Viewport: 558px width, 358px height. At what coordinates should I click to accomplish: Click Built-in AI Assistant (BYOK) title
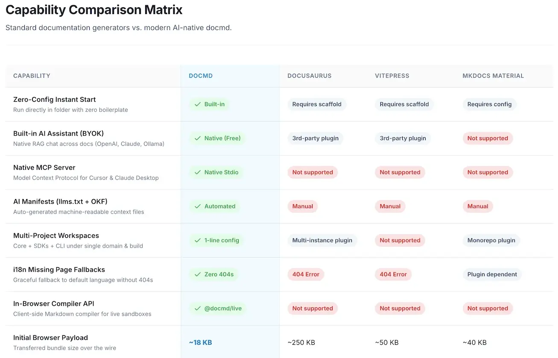(x=58, y=133)
